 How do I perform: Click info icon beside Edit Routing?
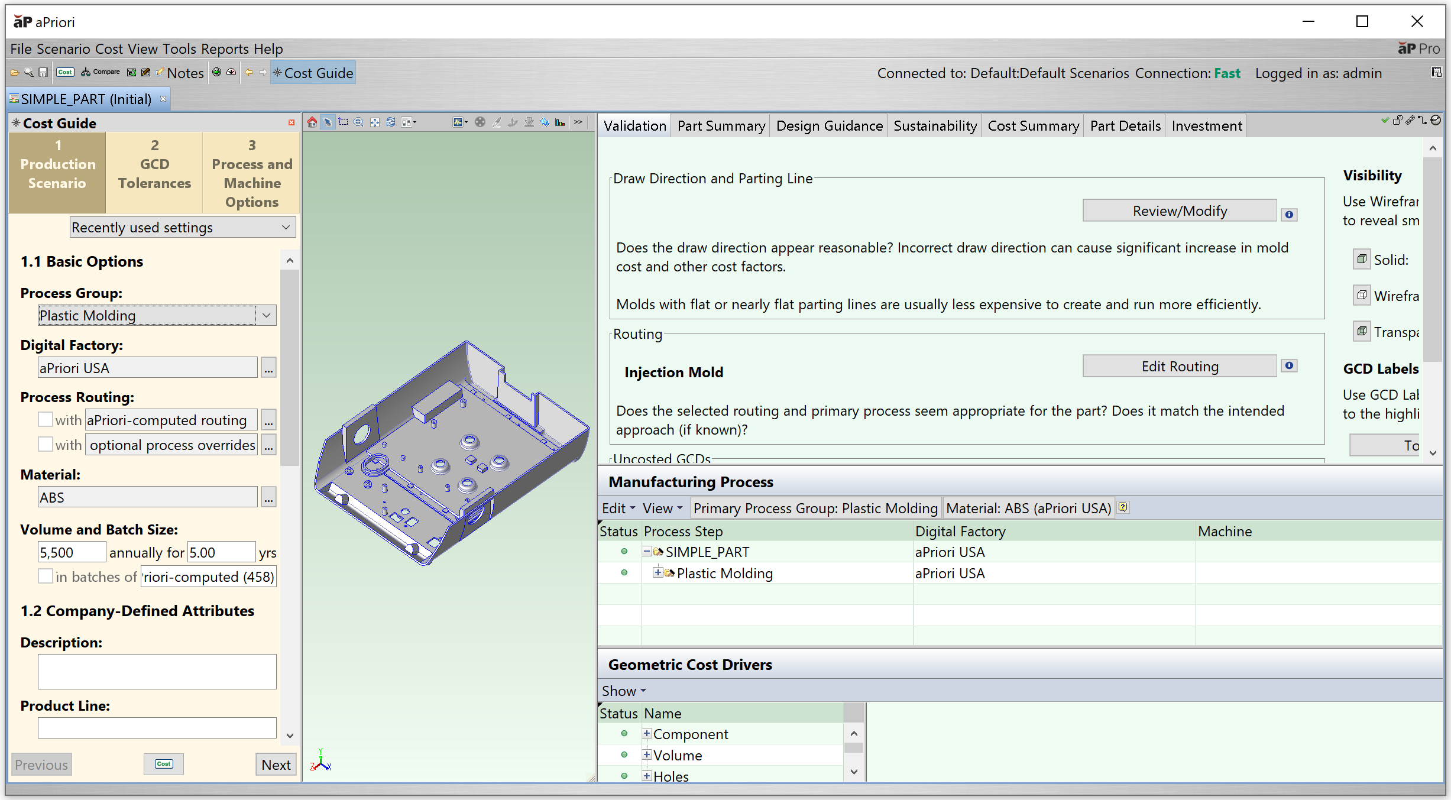1290,365
